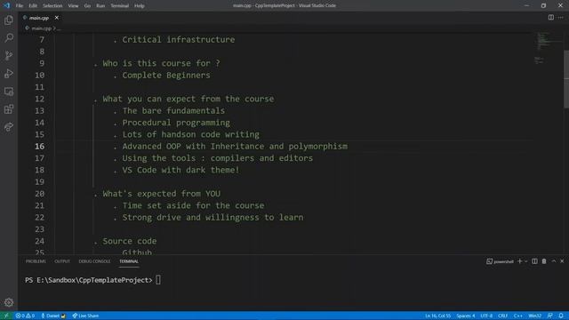Switch to the DEBUG CONSOLE tab
This screenshot has width=569, height=320.
coord(94,261)
